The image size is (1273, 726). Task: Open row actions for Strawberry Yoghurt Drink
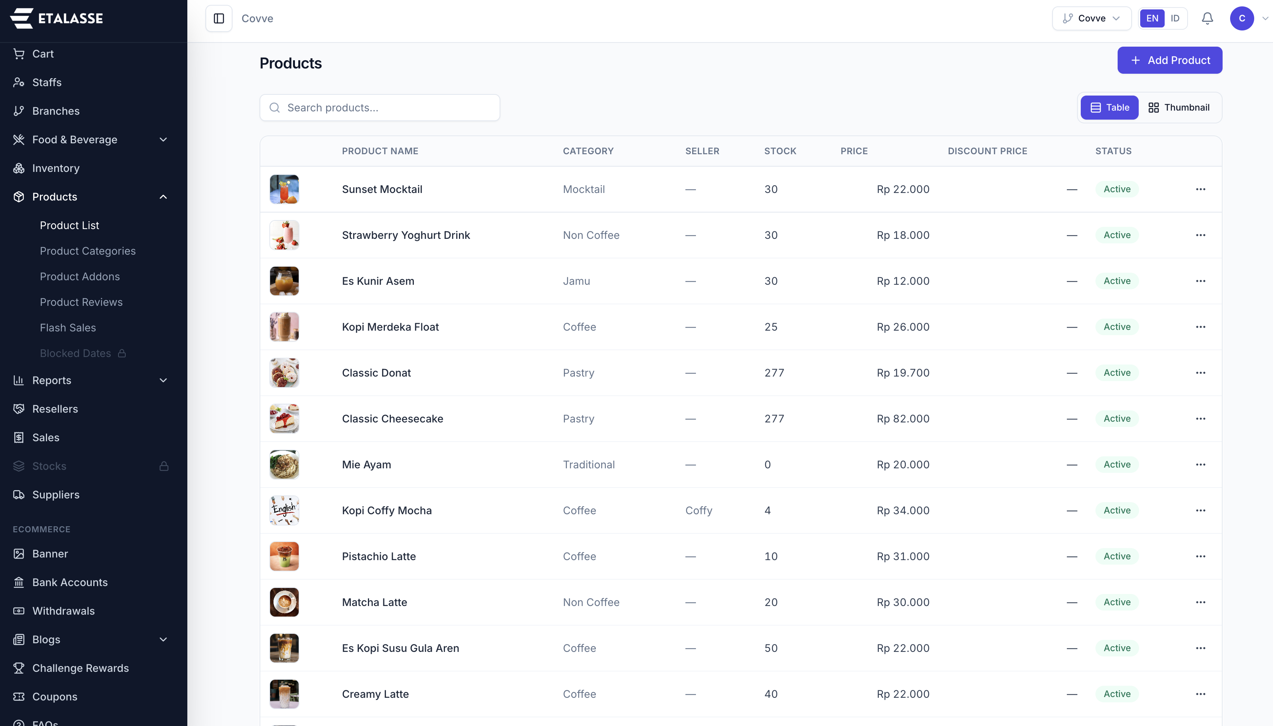coord(1200,235)
